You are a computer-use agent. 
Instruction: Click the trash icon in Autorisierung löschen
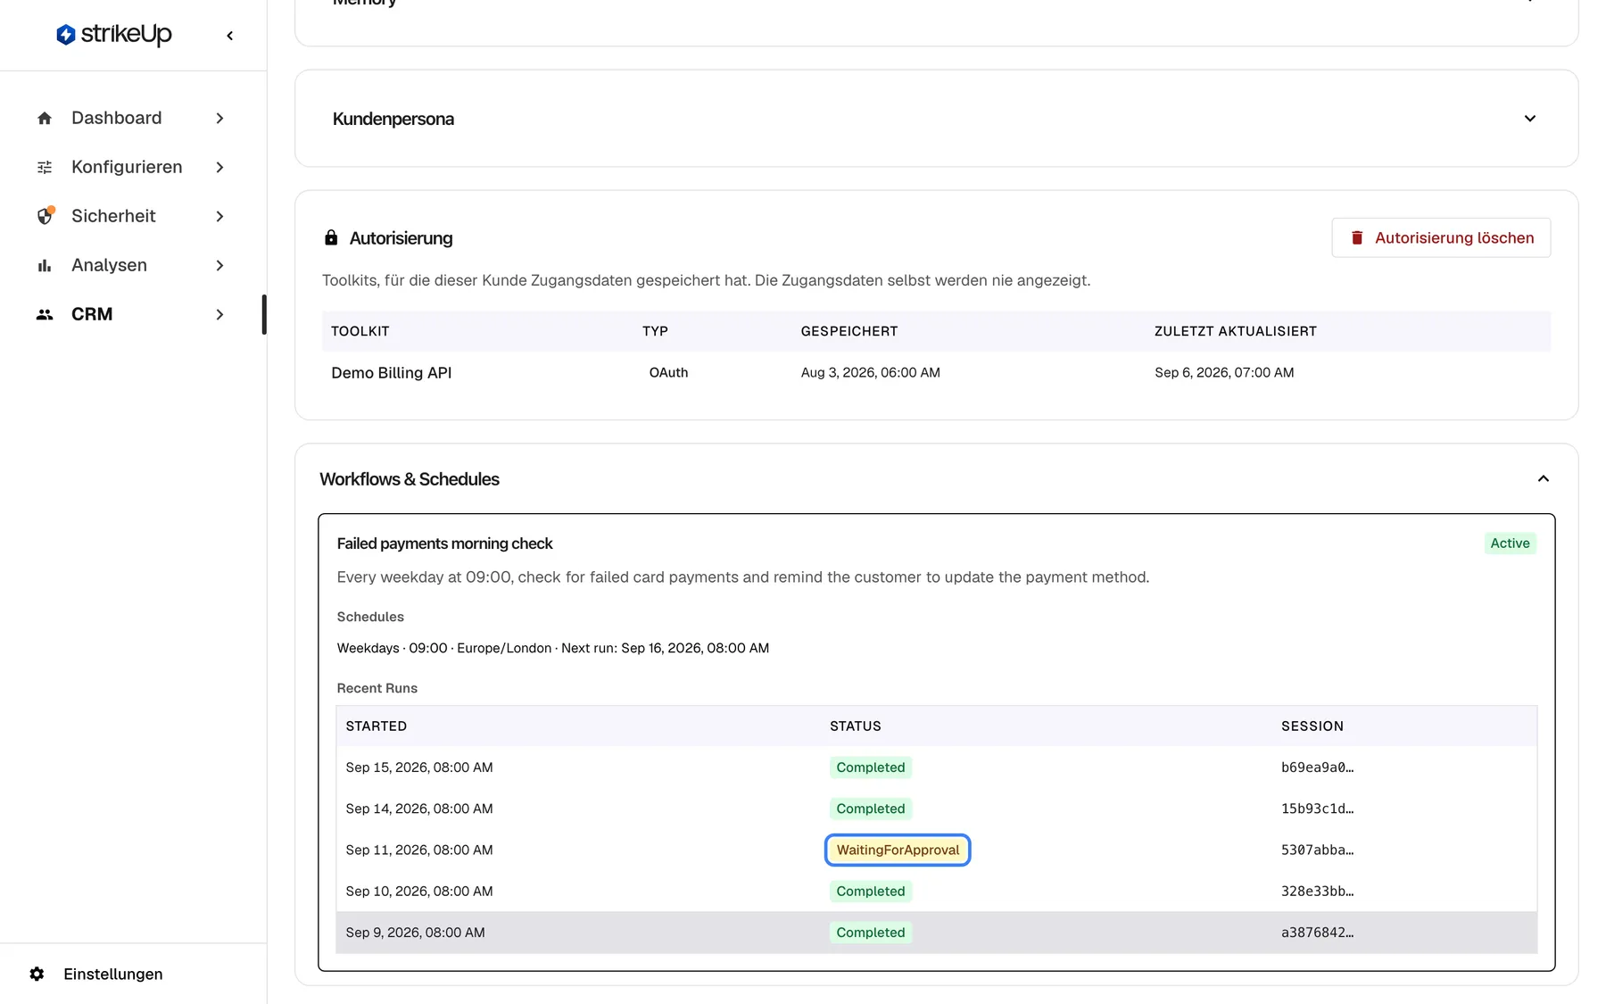coord(1357,237)
